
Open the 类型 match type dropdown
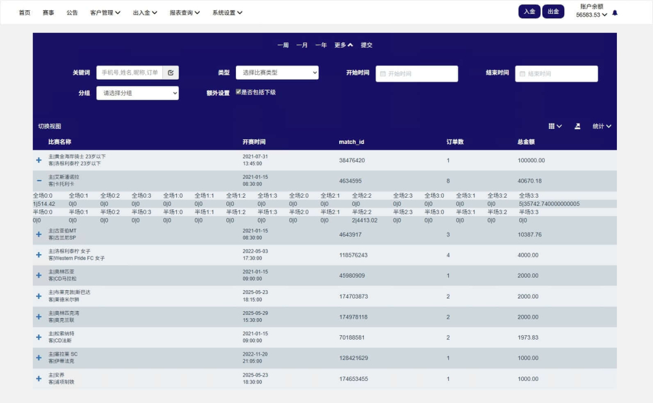pyautogui.click(x=277, y=72)
